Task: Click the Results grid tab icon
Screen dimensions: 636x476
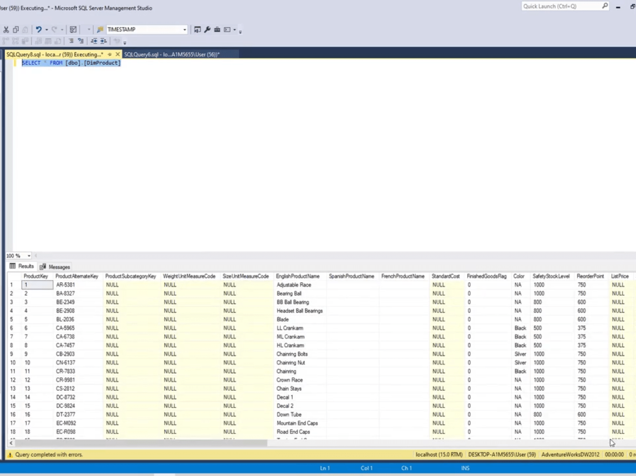Action: coord(12,266)
